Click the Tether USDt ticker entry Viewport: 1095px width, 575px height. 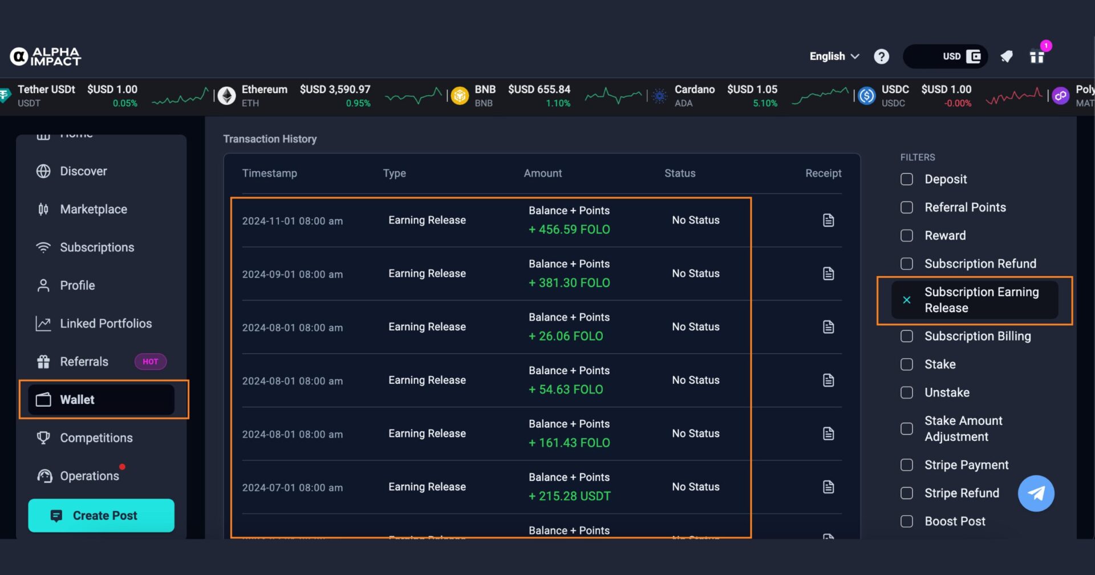(106, 96)
